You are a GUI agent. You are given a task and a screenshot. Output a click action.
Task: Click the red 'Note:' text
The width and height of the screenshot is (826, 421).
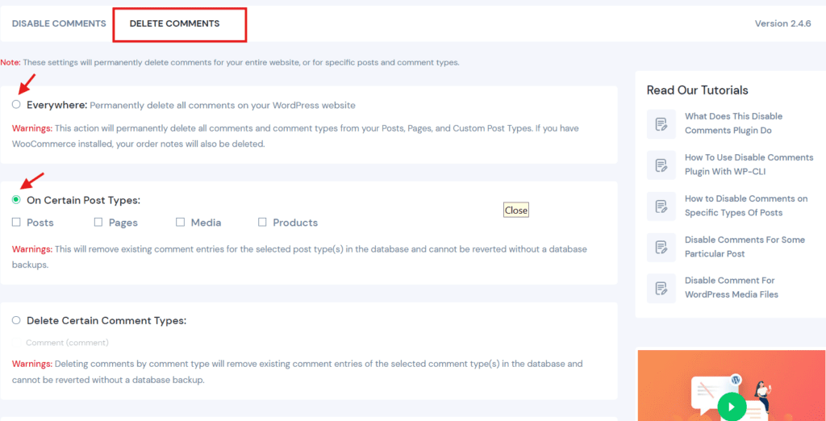(10, 62)
